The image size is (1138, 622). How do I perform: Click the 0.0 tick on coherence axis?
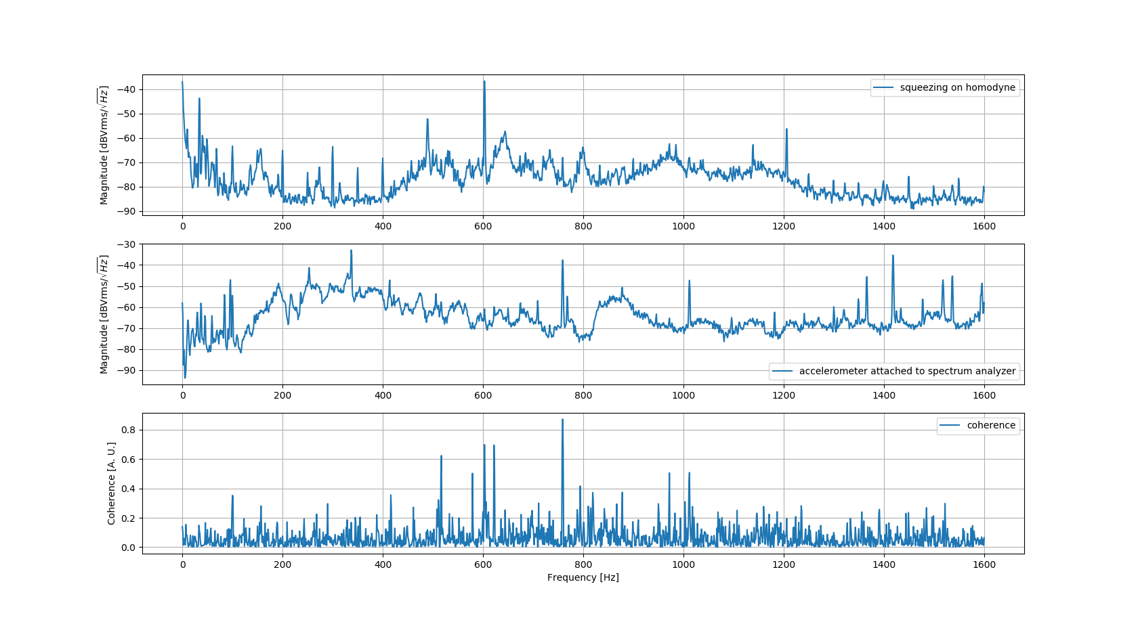pos(129,548)
